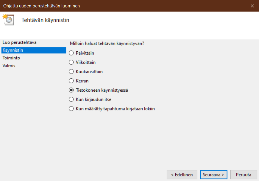Image resolution: width=259 pixels, height=181 pixels.
Task: Pick the Kerran radio option
Action: [71, 81]
